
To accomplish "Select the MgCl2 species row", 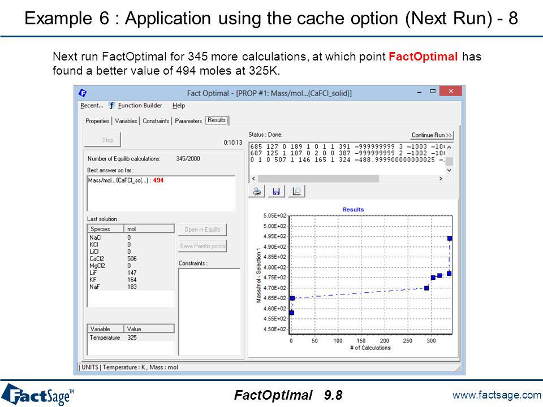I will pos(131,266).
